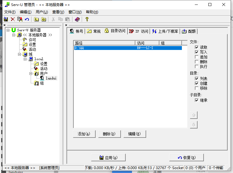The height and width of the screenshot is (173, 233).
Task: Collapse the 域 tree node
Action: point(19,54)
